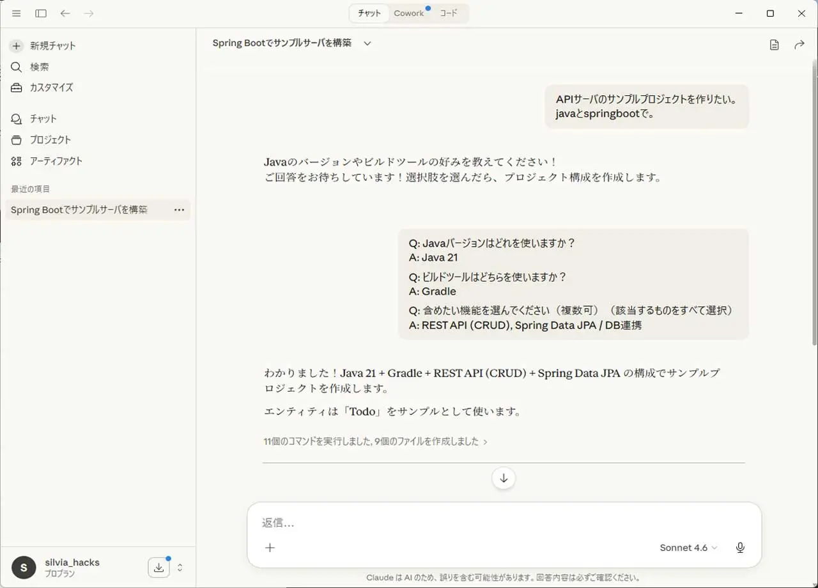This screenshot has height=588, width=818.
Task: Expand the chat title dropdown chevron
Action: point(367,43)
